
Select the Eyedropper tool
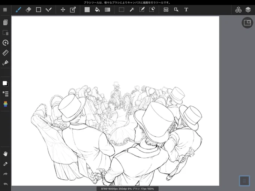click(5, 164)
